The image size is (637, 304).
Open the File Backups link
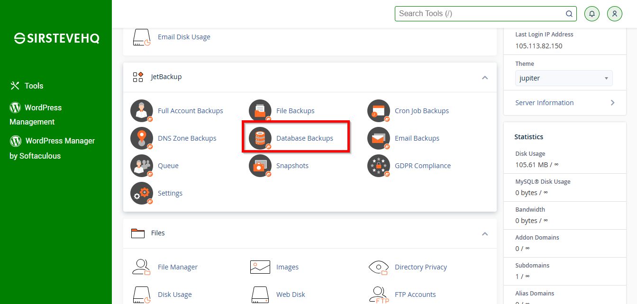point(295,111)
